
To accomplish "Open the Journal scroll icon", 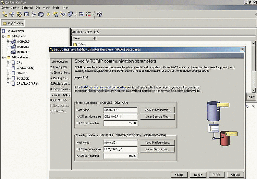I will pos(48,14).
